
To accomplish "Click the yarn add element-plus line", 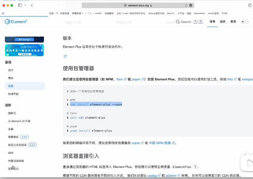I will coord(88,118).
